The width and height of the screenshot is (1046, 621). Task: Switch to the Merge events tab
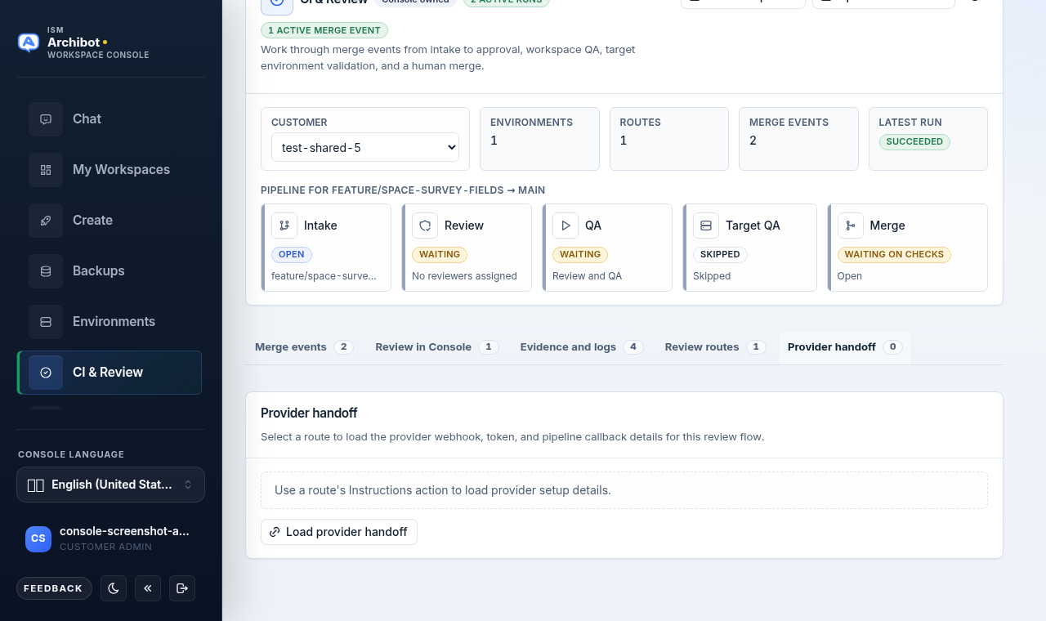point(303,347)
